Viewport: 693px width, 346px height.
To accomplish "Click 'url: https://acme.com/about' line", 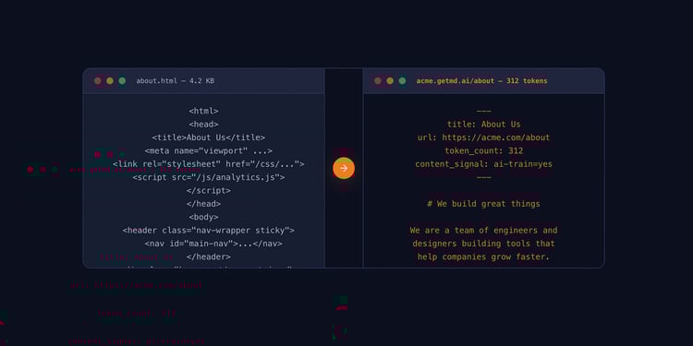I will click(x=484, y=137).
